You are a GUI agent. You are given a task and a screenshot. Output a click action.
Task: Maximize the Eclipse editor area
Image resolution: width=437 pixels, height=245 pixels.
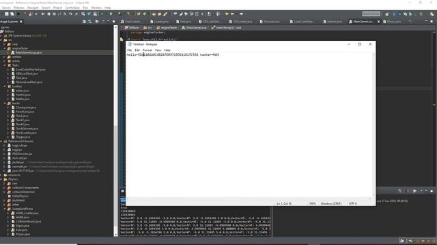432,21
